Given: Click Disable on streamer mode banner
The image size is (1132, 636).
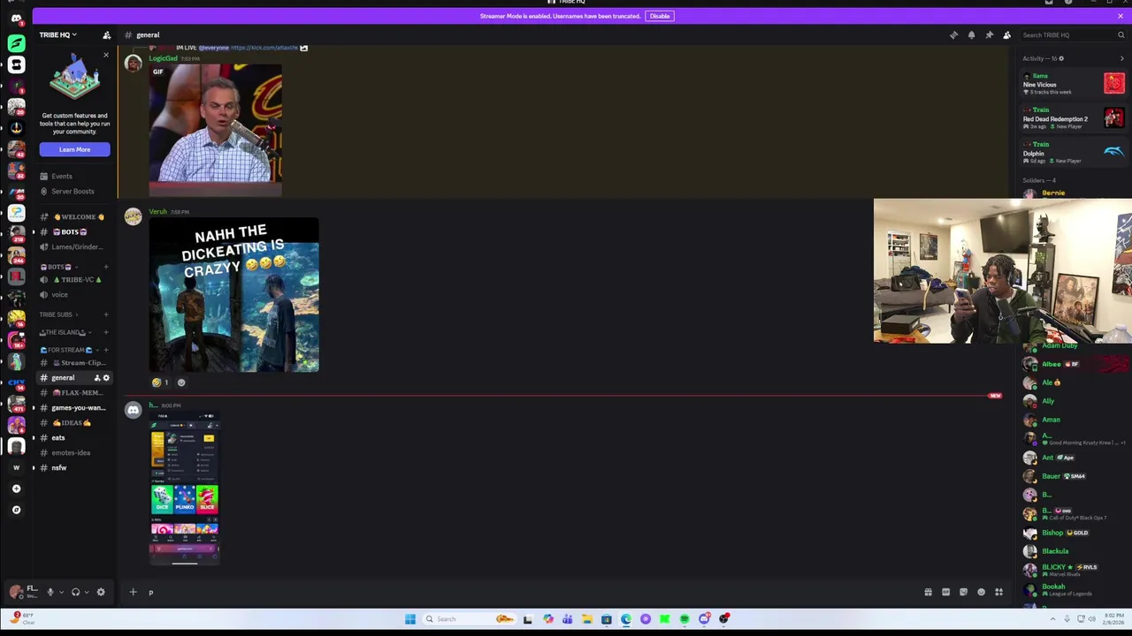Looking at the screenshot, I should pyautogui.click(x=660, y=16).
